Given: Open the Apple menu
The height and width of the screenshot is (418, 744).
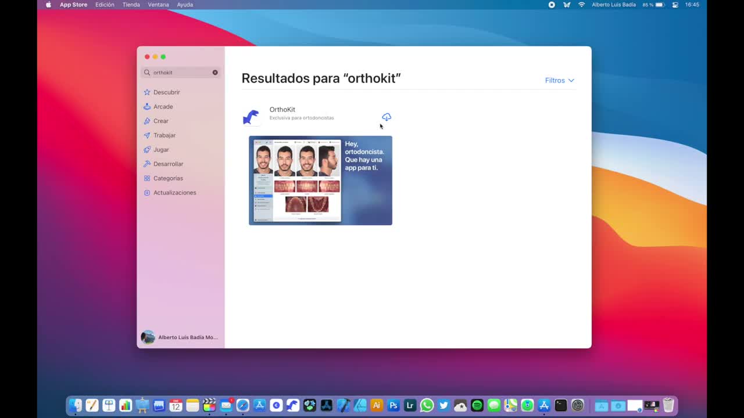Looking at the screenshot, I should point(48,5).
